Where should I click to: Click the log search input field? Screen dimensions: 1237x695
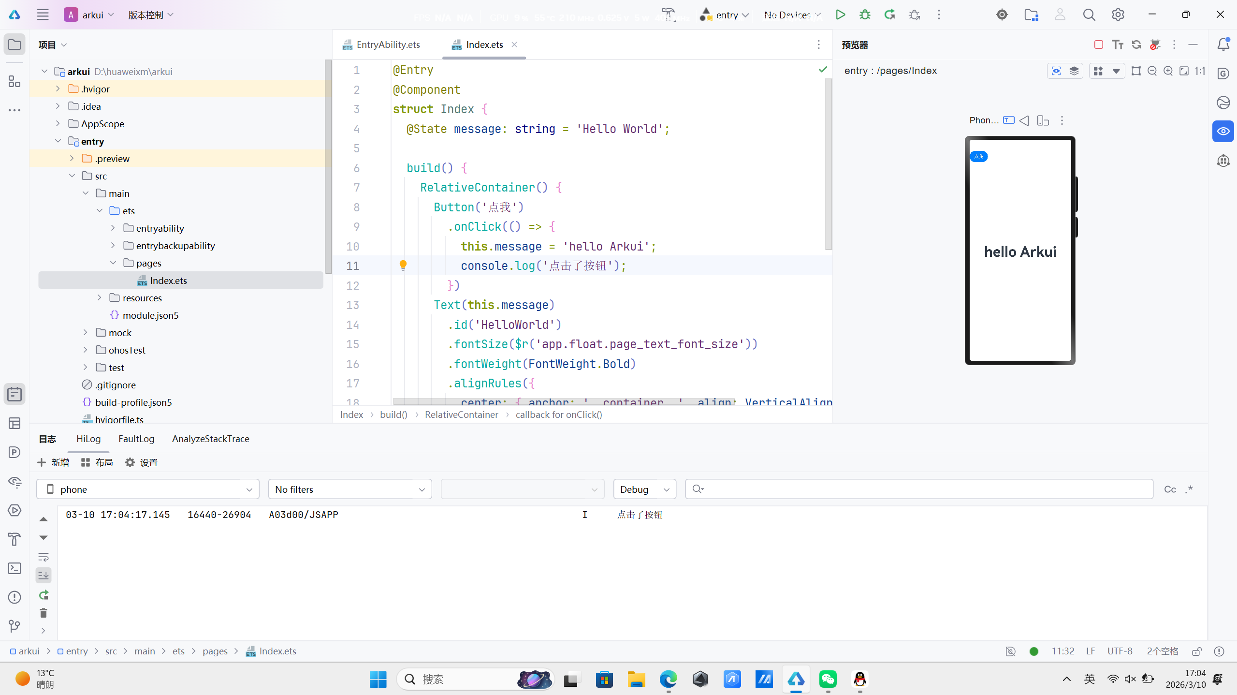pyautogui.click(x=918, y=489)
